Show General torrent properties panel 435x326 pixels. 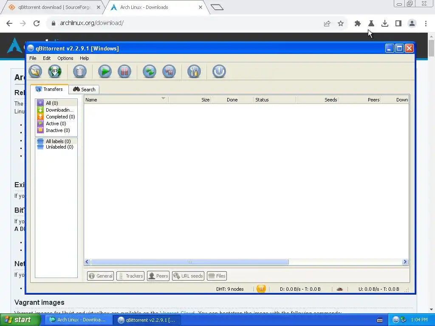click(x=100, y=276)
